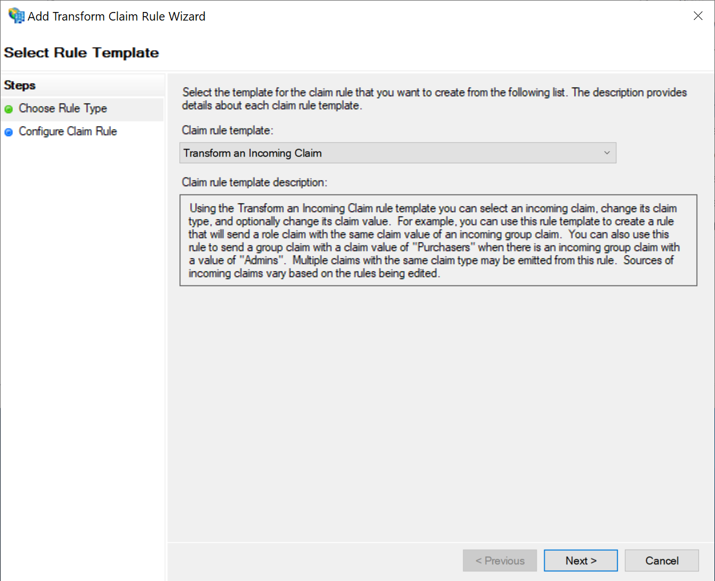Select the Choose Rule Type step

click(63, 108)
